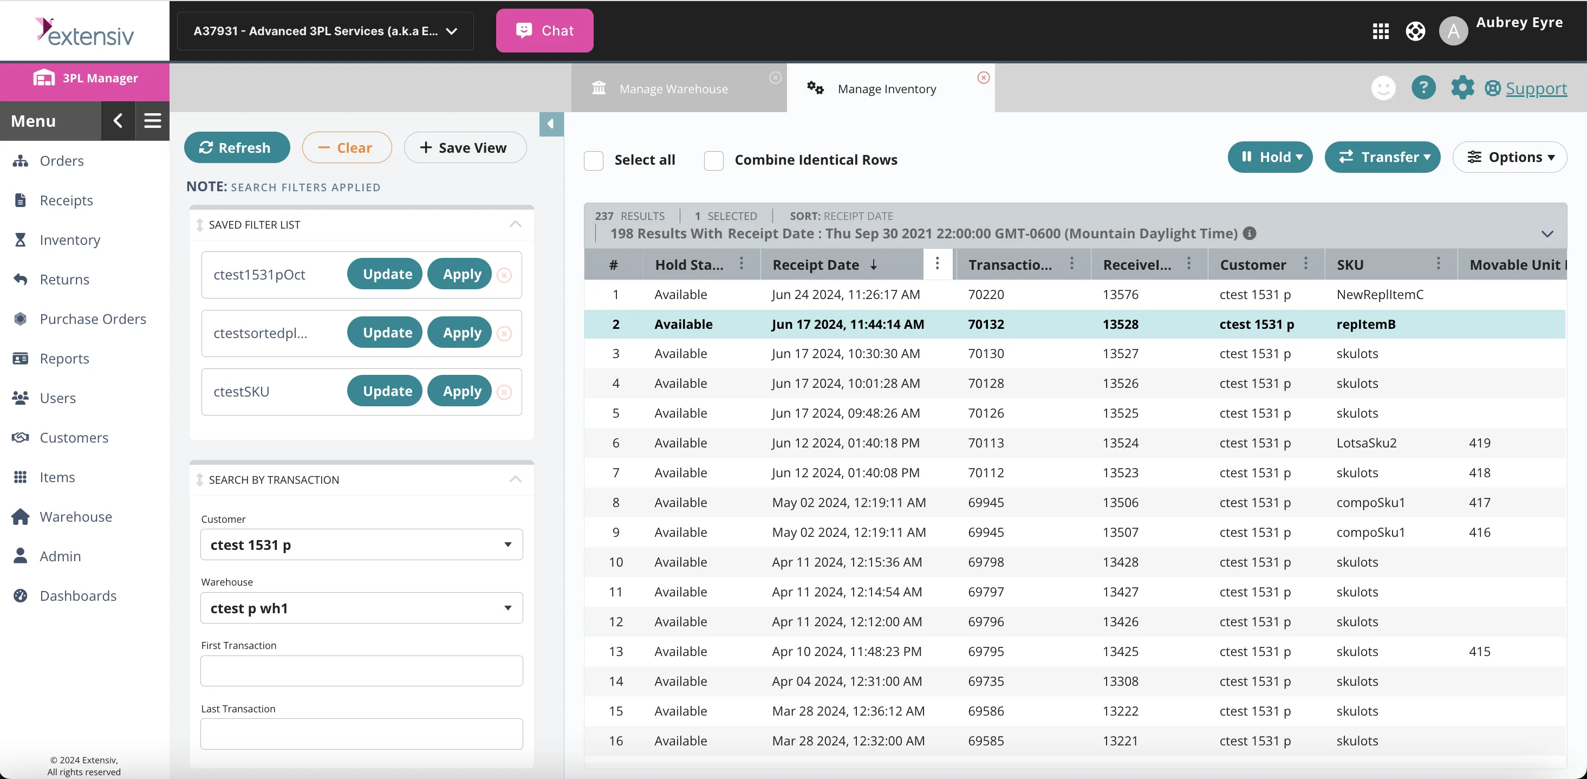Delete the ctestSKU saved filter
Viewport: 1587px width, 779px height.
[x=504, y=392]
